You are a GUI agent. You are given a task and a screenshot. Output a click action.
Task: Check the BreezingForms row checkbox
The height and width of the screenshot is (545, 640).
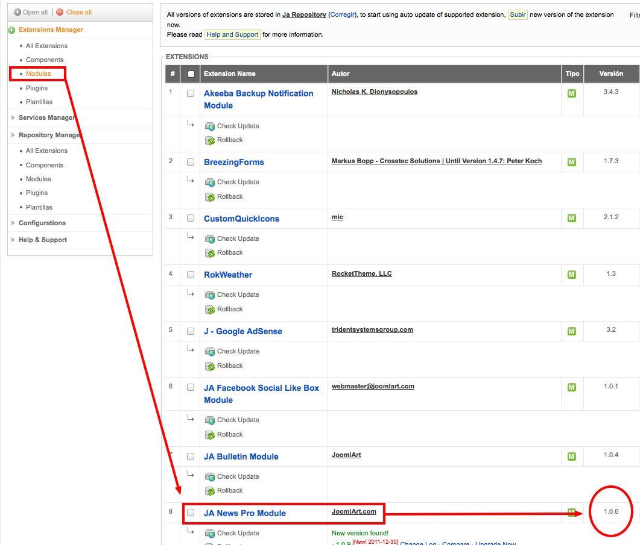click(x=191, y=162)
